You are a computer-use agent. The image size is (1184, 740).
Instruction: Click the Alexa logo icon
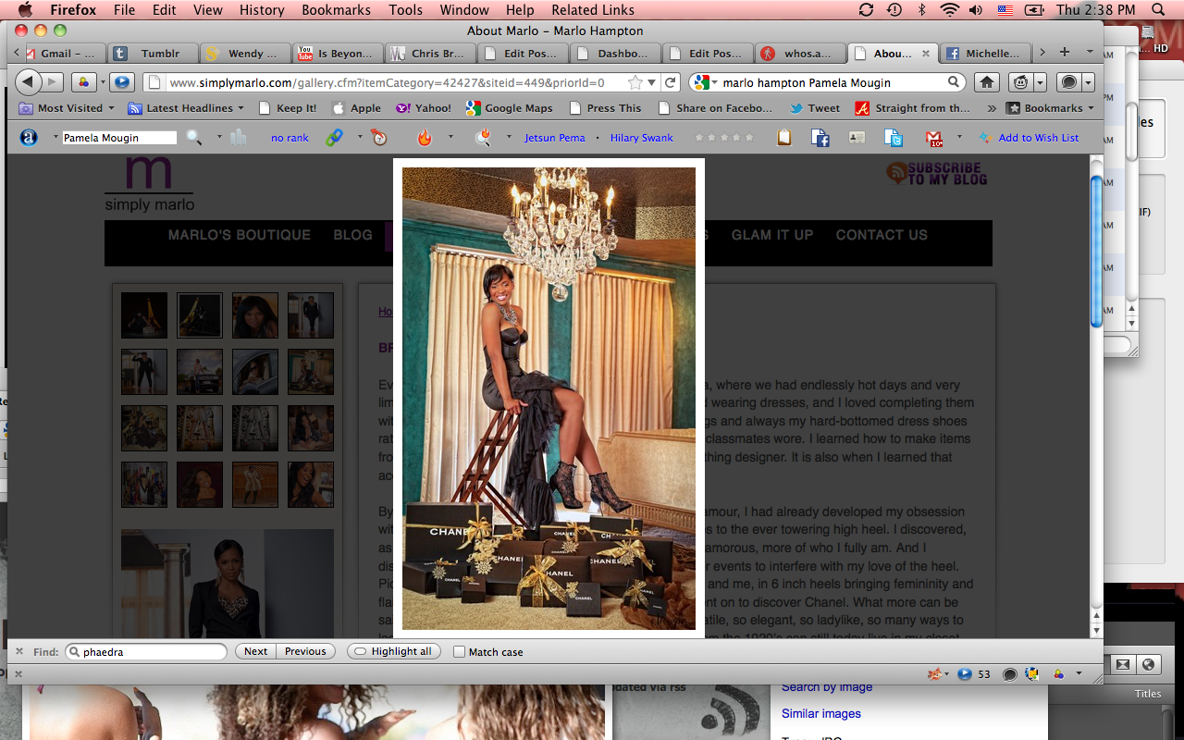[x=30, y=138]
